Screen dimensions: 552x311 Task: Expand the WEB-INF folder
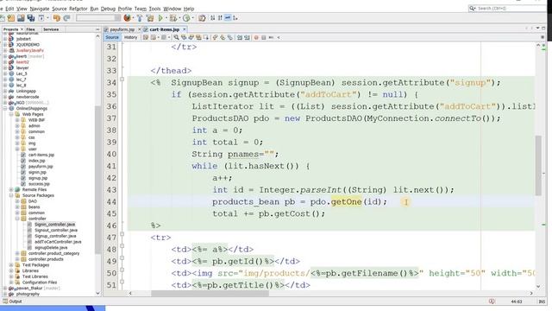17,120
